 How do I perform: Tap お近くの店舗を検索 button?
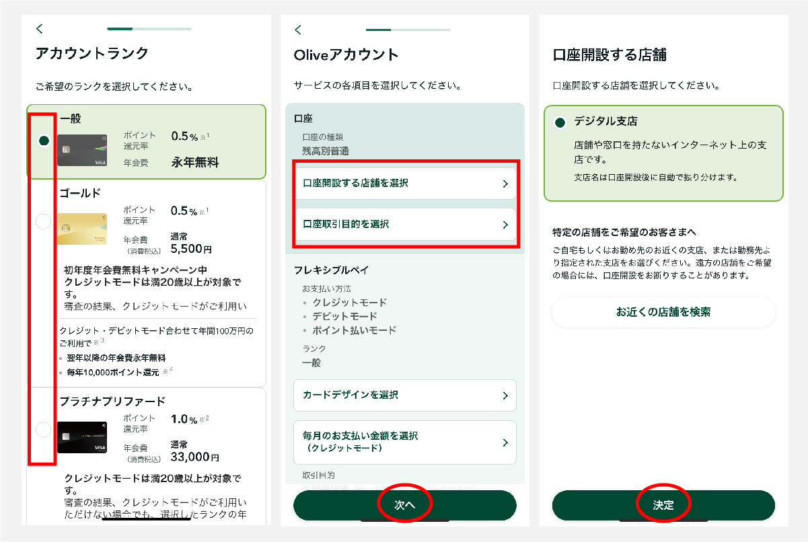(663, 312)
